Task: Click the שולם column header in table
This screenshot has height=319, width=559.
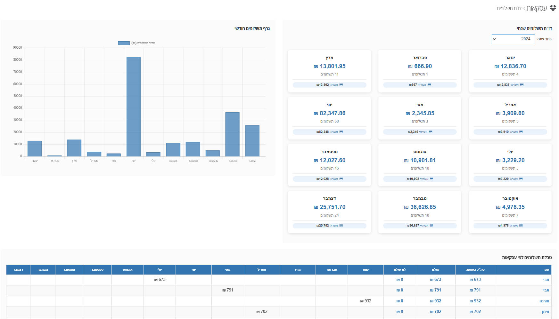Action: 435,270
